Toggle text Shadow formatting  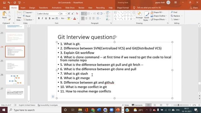(50, 19)
